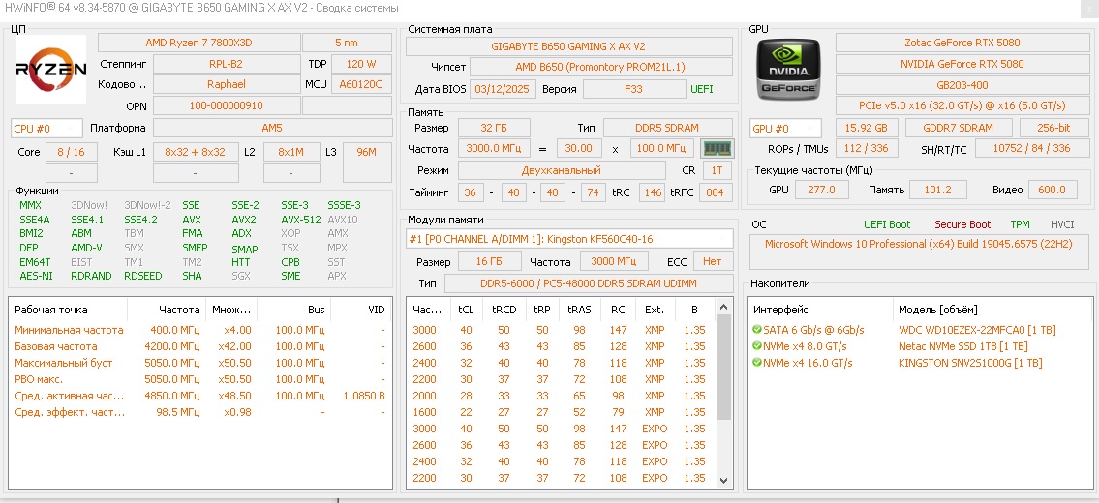Click the GDDR7 SDRAM memory type field
The image size is (1099, 503).
pos(959,129)
